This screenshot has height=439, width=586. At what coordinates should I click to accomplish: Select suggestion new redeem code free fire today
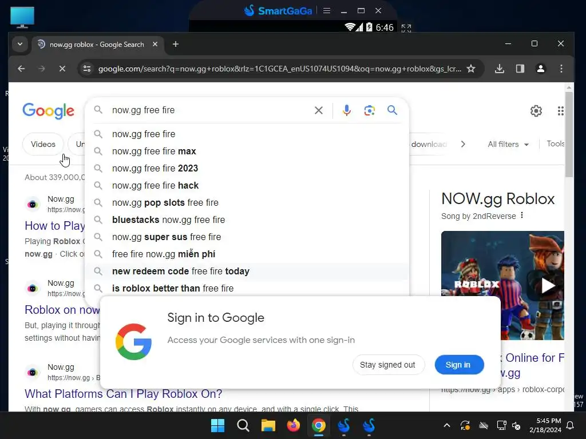[247, 272]
